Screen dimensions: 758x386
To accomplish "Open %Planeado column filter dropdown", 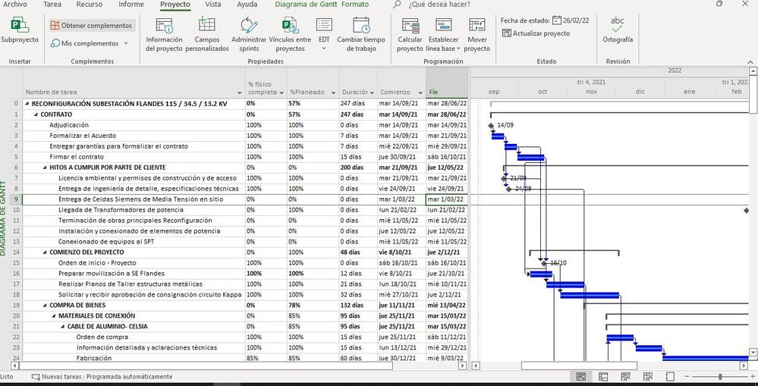I will [x=333, y=93].
